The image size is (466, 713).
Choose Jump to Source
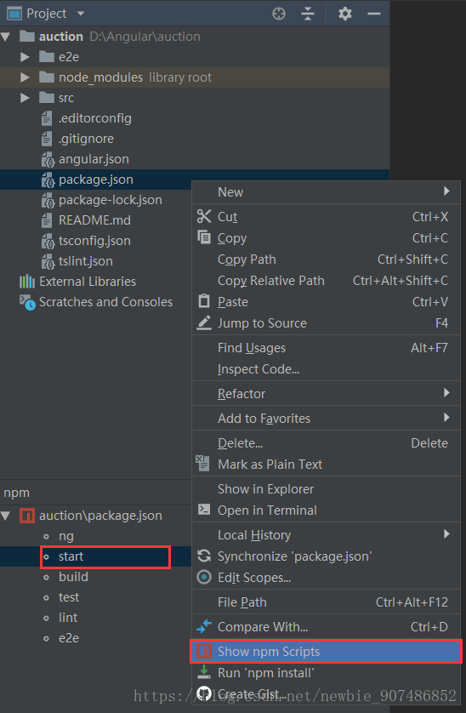click(x=326, y=323)
